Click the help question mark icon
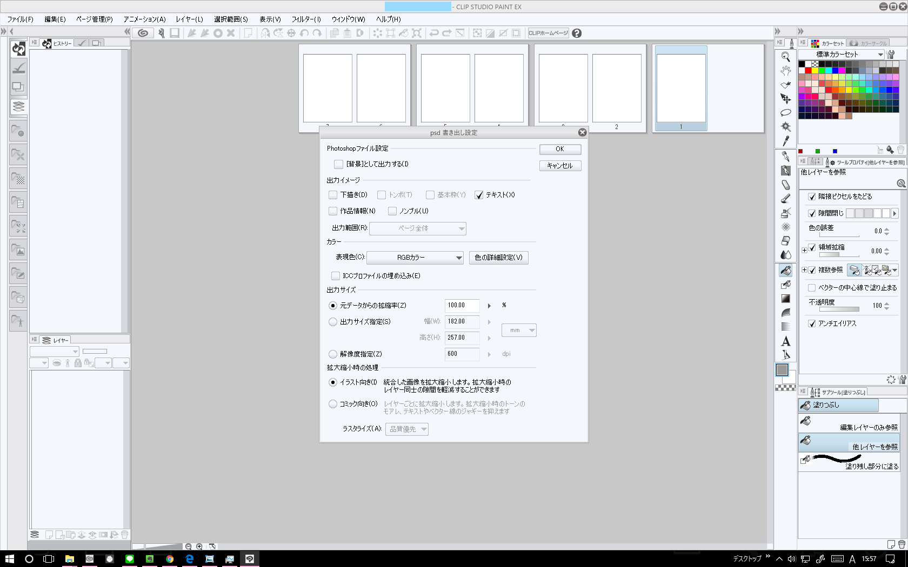This screenshot has height=567, width=908. click(577, 33)
